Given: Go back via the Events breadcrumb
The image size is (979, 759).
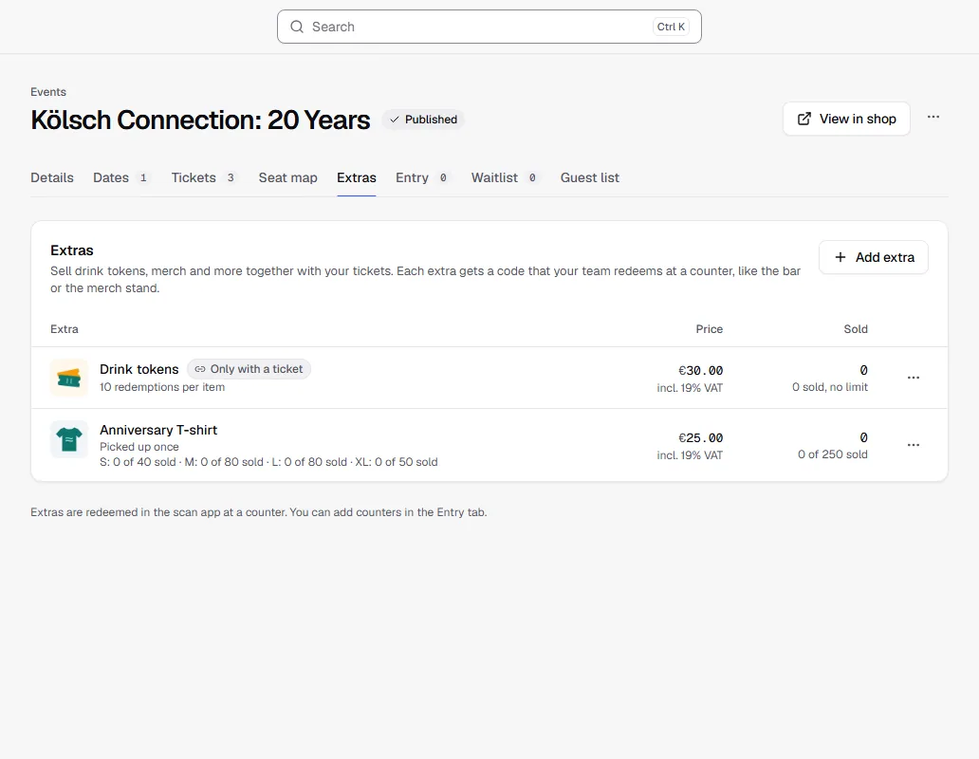Looking at the screenshot, I should click(x=48, y=92).
